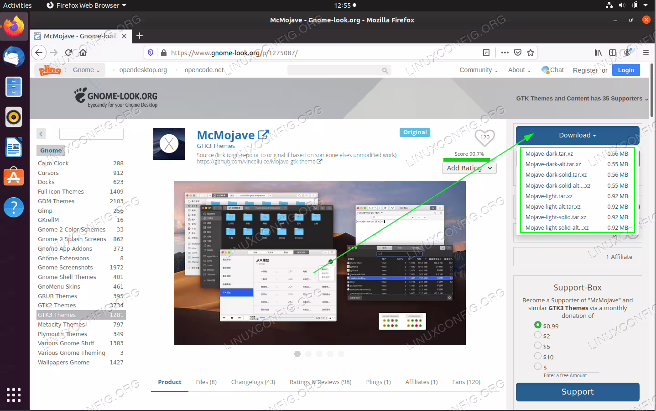Open the Chat link

pyautogui.click(x=552, y=70)
